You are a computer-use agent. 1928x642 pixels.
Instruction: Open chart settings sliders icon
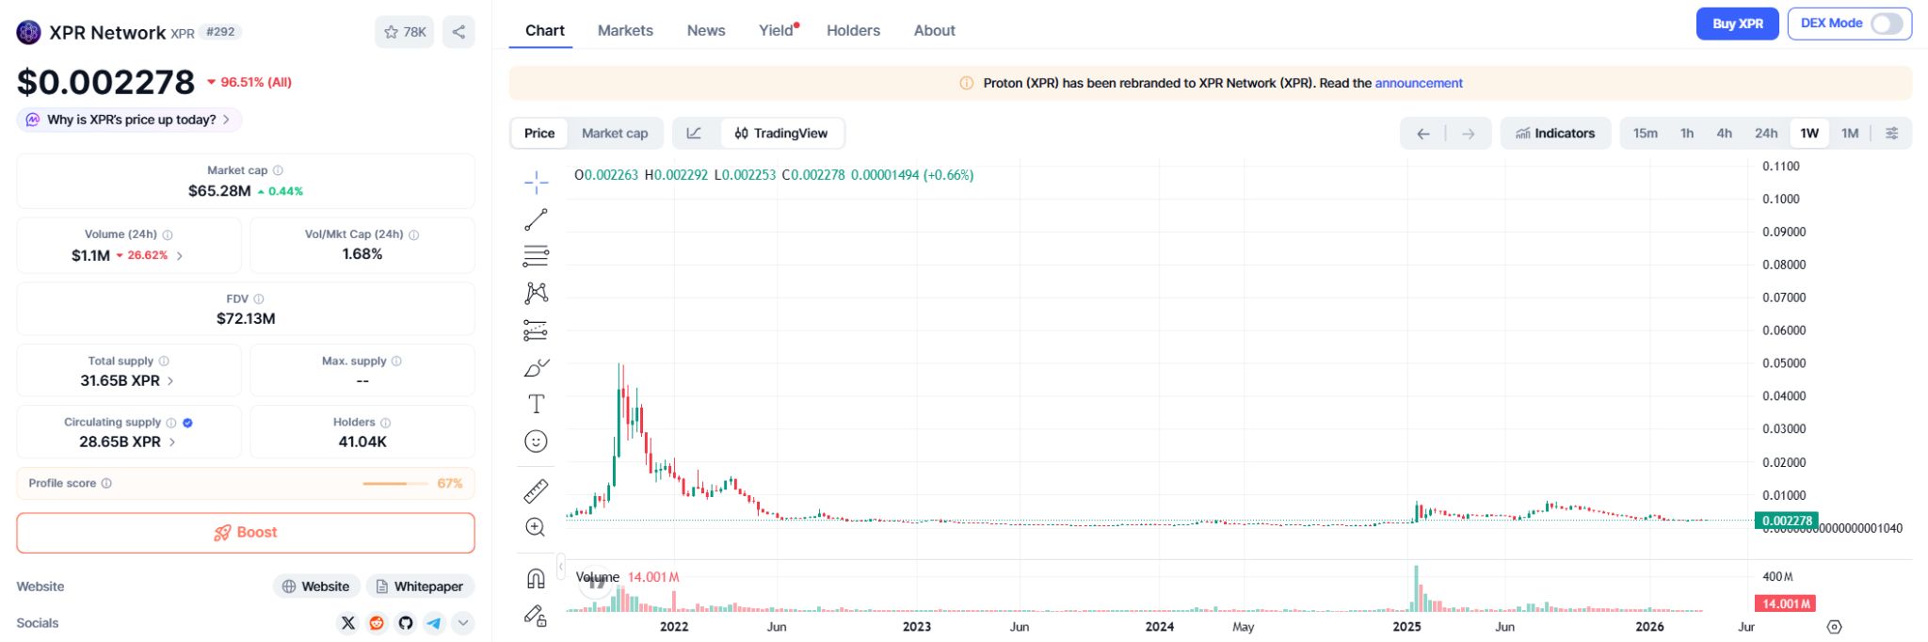(1892, 133)
